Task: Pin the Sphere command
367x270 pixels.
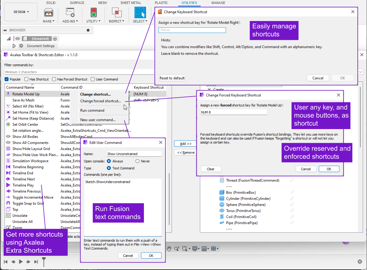Action: pyautogui.click(x=292, y=205)
